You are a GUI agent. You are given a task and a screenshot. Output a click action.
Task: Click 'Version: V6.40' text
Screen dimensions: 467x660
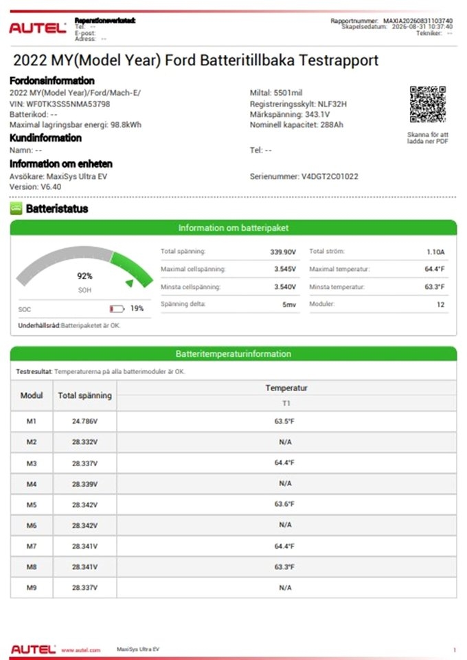coord(35,186)
